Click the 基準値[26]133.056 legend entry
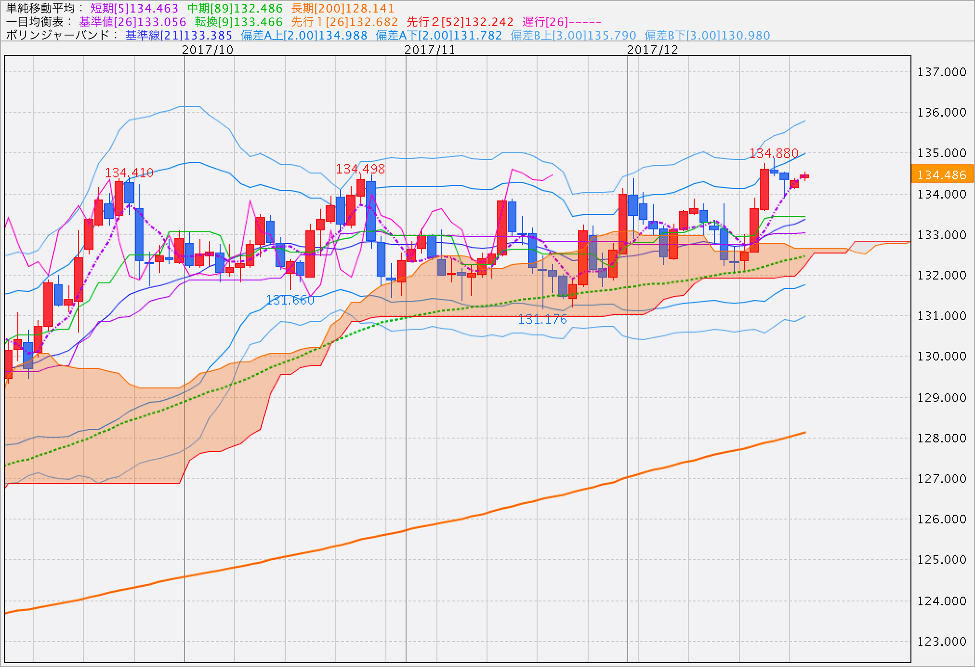This screenshot has width=975, height=667. click(x=133, y=22)
